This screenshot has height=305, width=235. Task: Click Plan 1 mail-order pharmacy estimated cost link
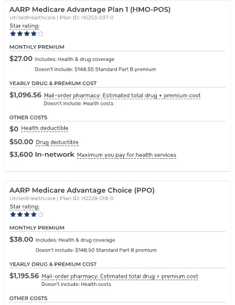[122, 95]
